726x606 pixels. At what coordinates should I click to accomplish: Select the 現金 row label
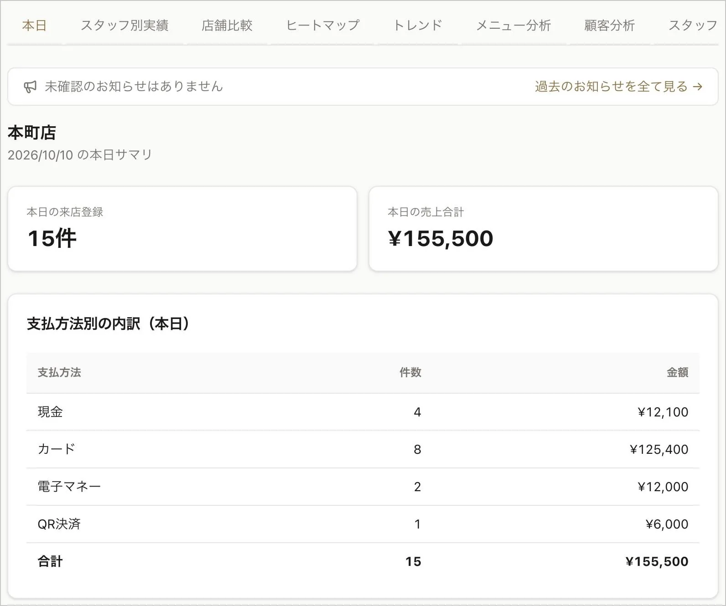(x=50, y=412)
